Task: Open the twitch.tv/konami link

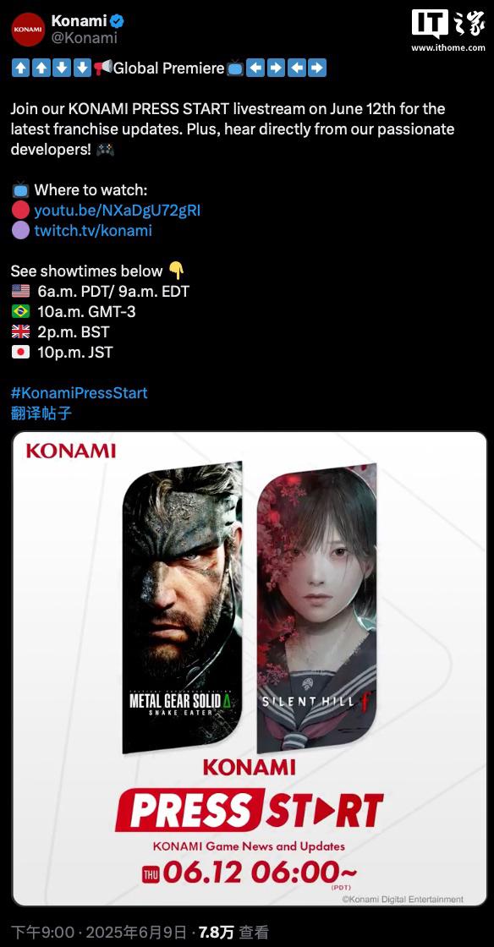Action: pyautogui.click(x=93, y=231)
